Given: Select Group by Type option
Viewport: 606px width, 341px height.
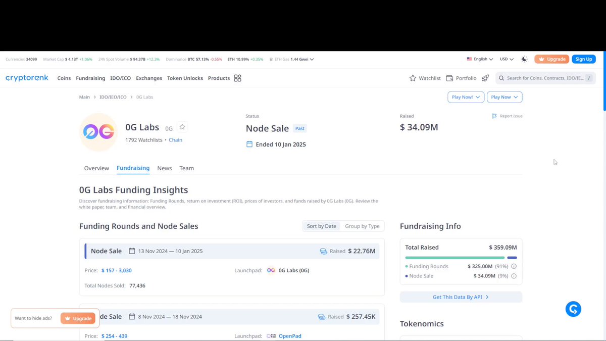Looking at the screenshot, I should tap(362, 226).
